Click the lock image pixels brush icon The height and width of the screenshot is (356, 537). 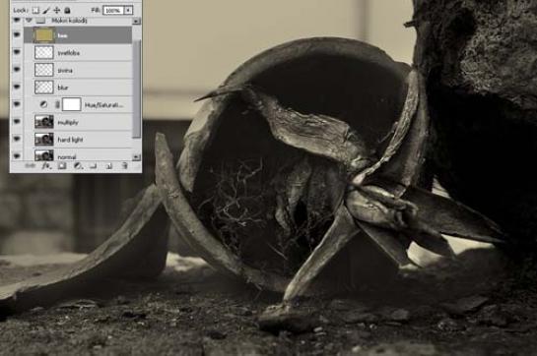coord(46,10)
